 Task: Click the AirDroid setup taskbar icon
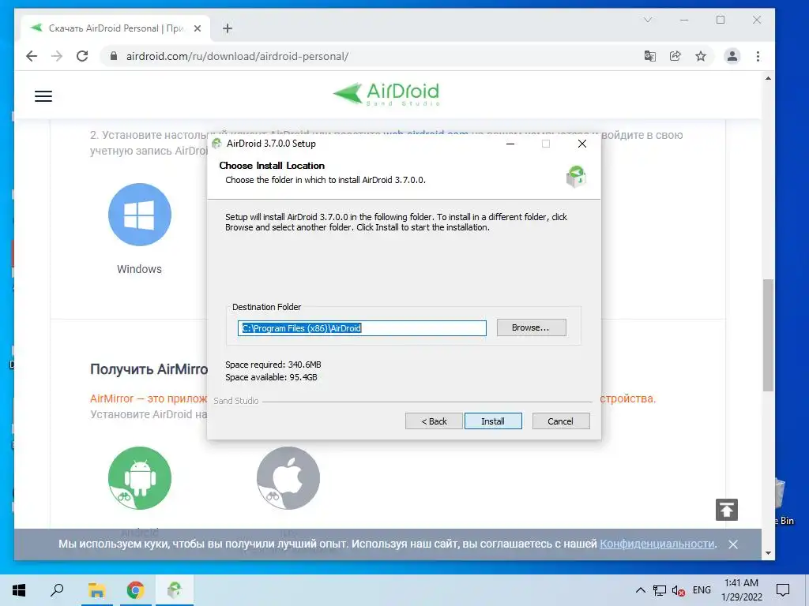click(x=175, y=590)
